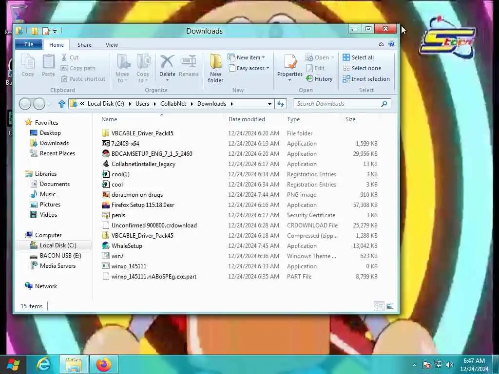Launch Internet Explorer from taskbar

click(x=43, y=364)
